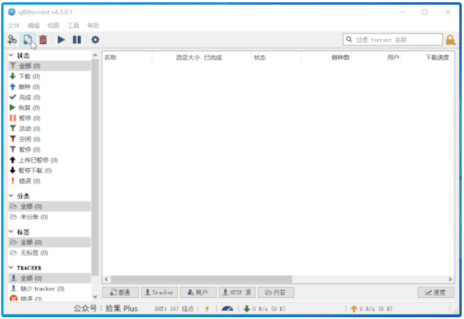Click the sidebar vertical scrollbar thumb
Image resolution: width=464 pixels, height=319 pixels.
pyautogui.click(x=95, y=168)
